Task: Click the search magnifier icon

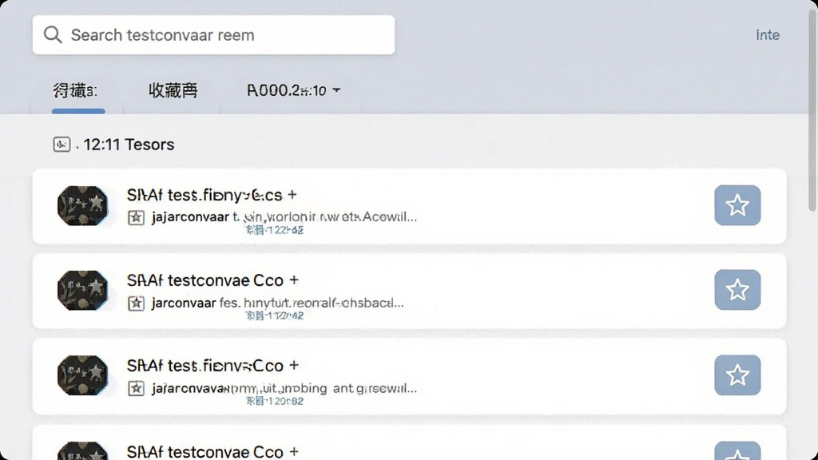Action: (53, 35)
